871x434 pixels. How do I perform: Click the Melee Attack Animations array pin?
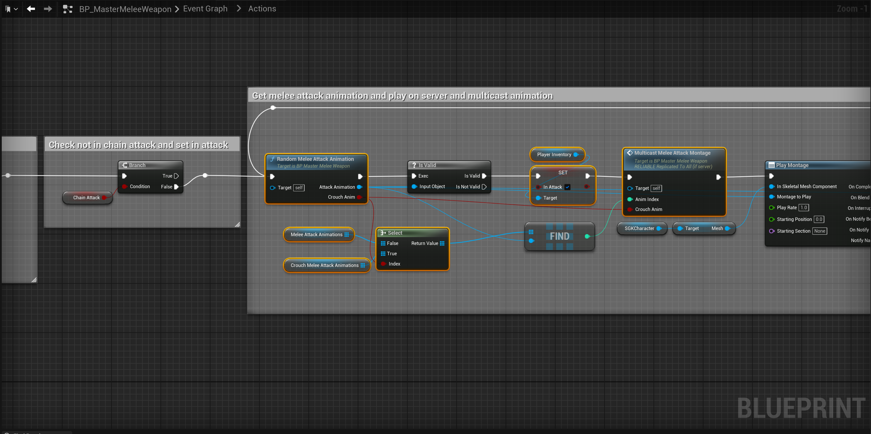(347, 235)
